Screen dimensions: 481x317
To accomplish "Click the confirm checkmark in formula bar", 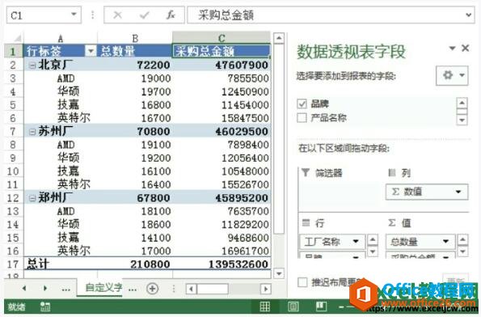I will (144, 15).
